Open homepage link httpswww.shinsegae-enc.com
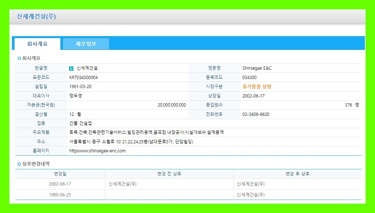This screenshot has width=375, height=213. click(97, 151)
